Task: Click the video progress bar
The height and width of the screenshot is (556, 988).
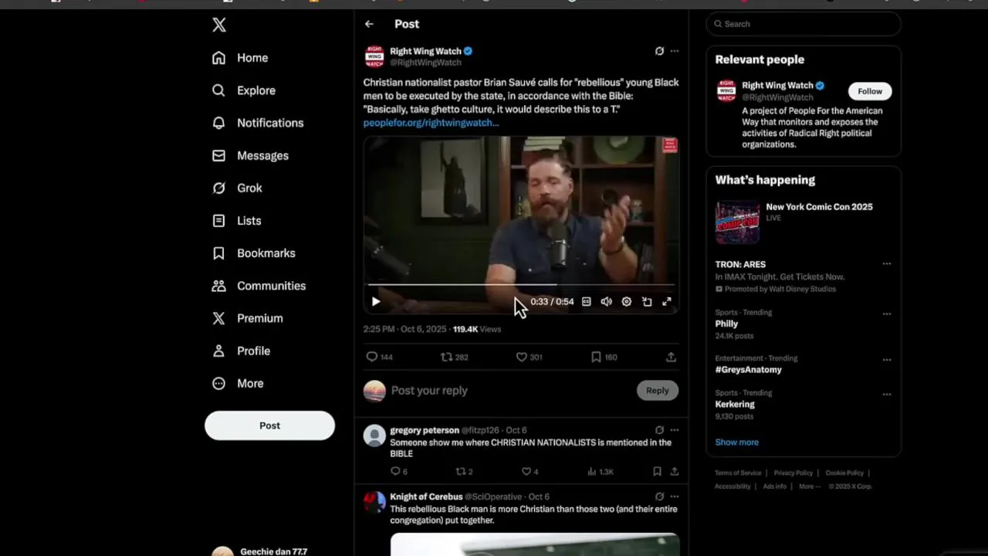Action: coord(521,285)
